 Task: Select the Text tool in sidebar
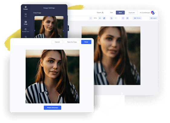[26, 15]
